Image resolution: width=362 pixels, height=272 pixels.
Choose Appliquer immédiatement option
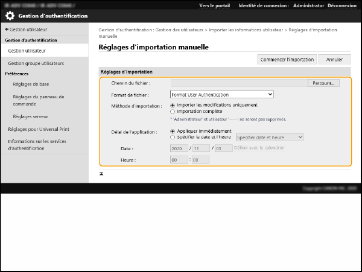click(173, 131)
